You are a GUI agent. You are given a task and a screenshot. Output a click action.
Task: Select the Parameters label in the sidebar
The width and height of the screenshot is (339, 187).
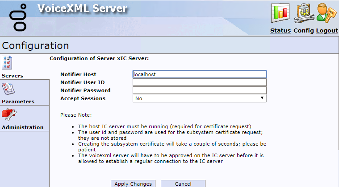[x=18, y=102]
